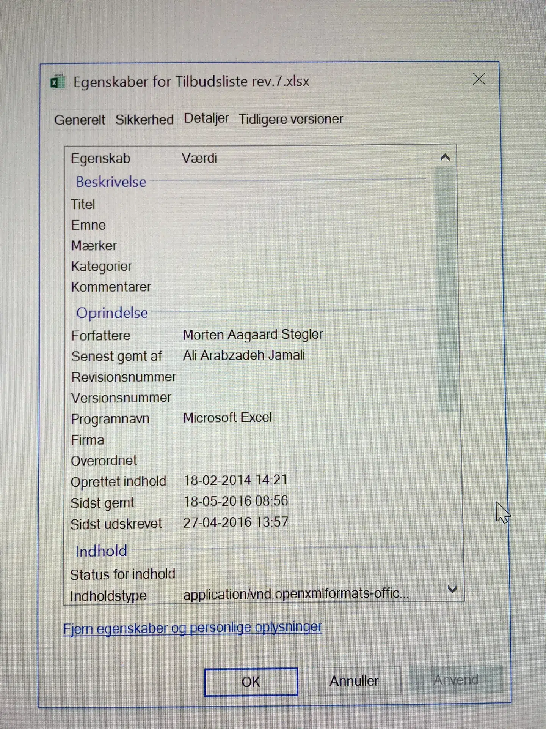The image size is (546, 729).
Task: Select the Mærker property row
Action: tap(250, 246)
